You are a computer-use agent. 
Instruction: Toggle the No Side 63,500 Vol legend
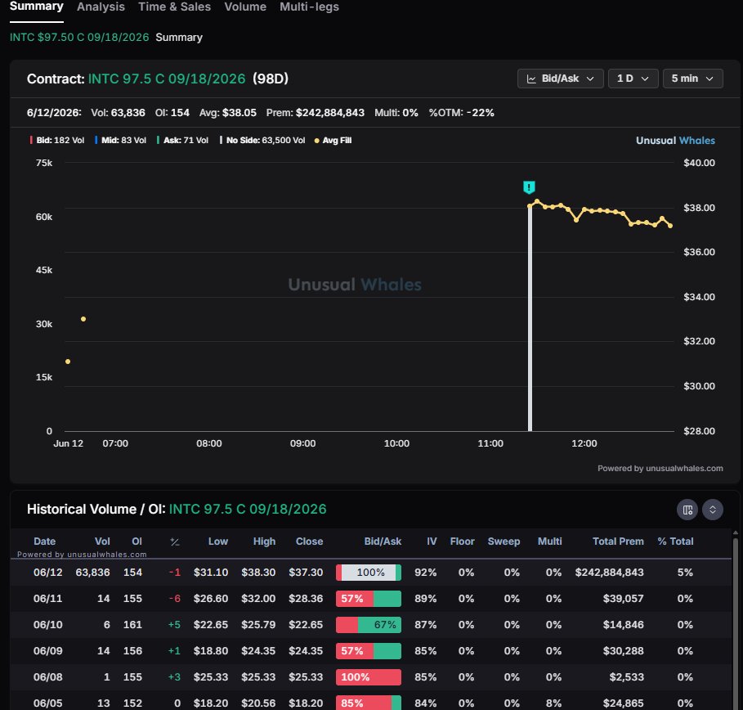click(x=262, y=141)
